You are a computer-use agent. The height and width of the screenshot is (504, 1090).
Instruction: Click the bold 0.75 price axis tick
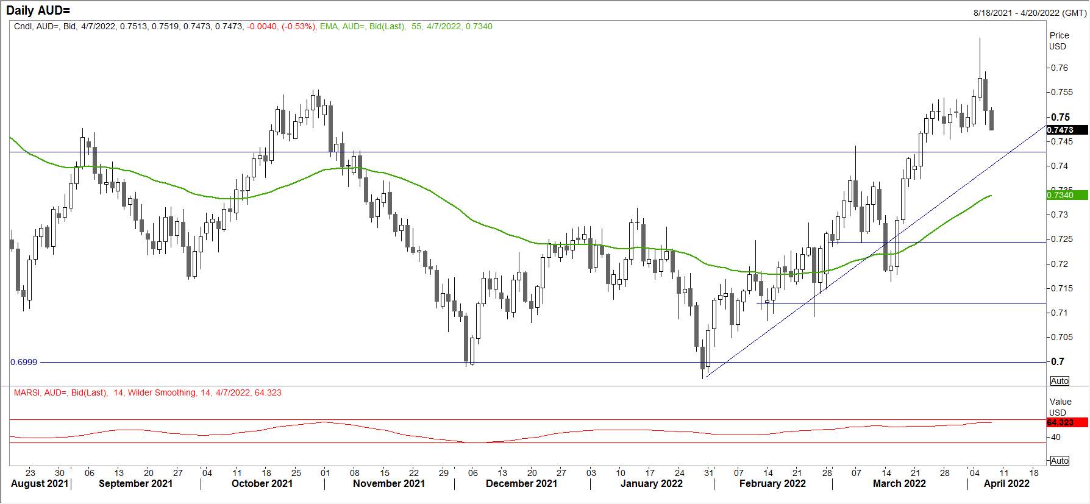1061,117
